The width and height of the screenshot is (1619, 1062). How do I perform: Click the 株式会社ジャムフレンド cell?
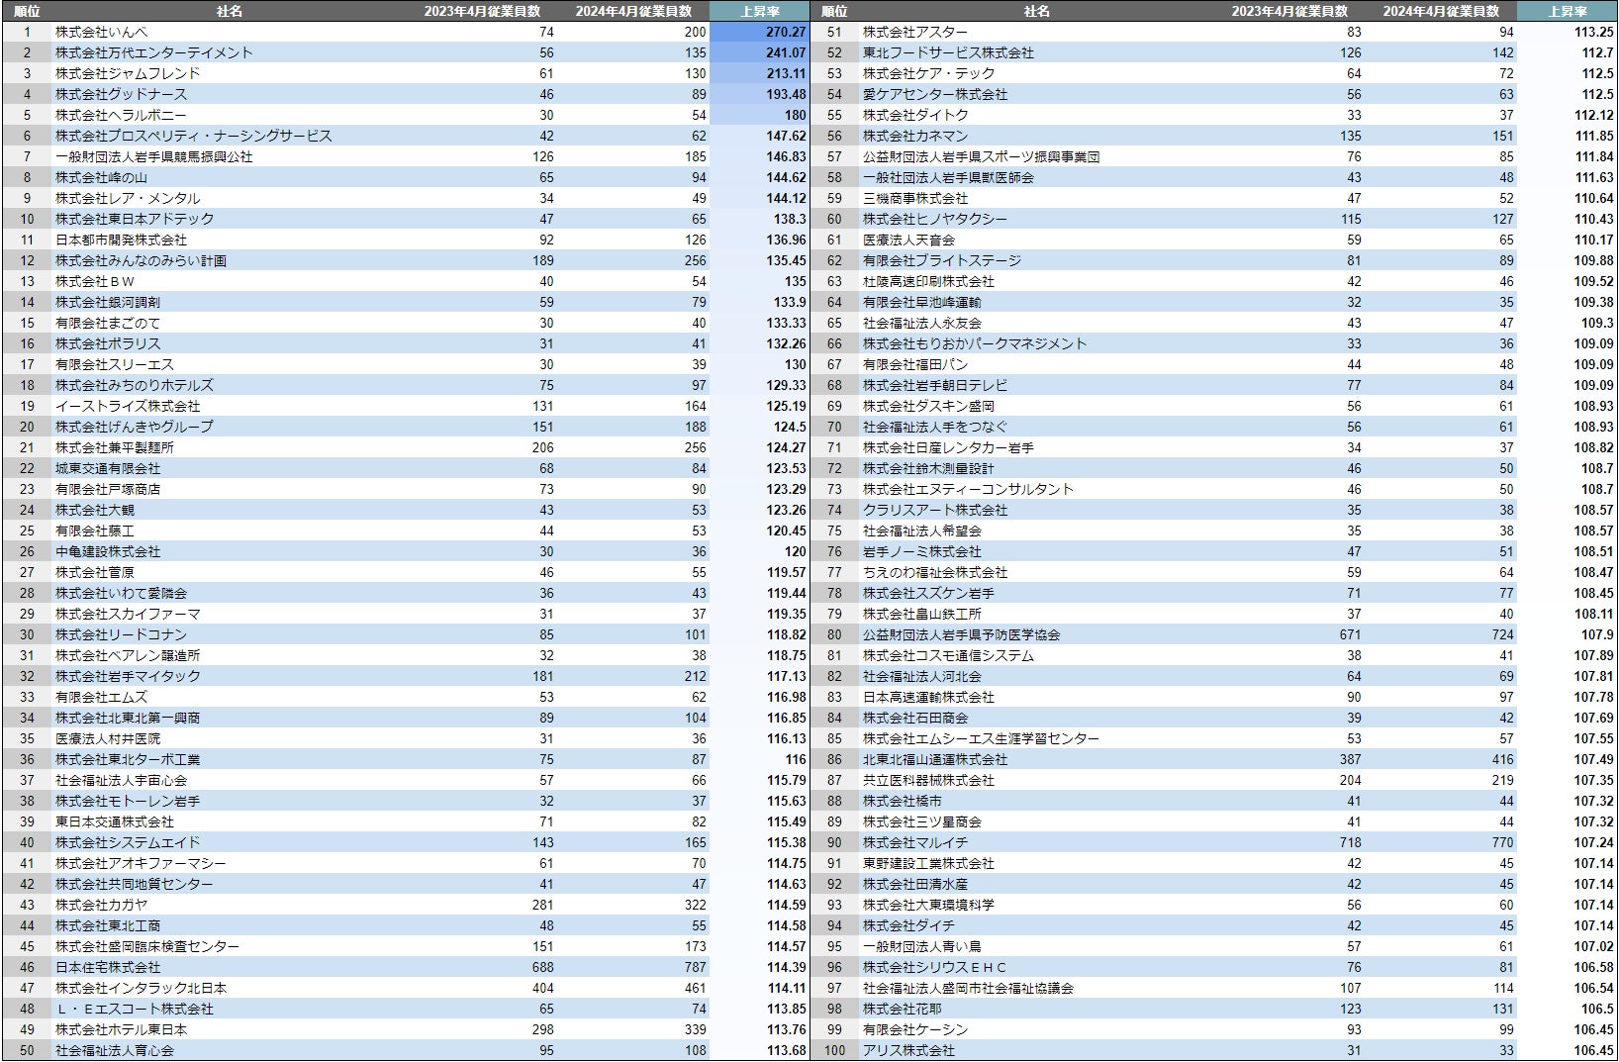click(128, 73)
